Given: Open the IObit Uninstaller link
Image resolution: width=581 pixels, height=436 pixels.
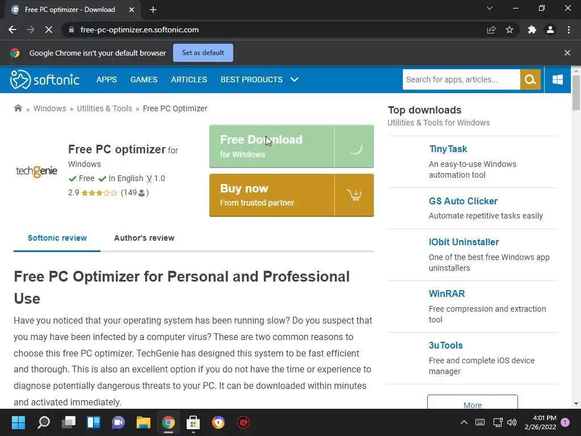Looking at the screenshot, I should tap(464, 242).
